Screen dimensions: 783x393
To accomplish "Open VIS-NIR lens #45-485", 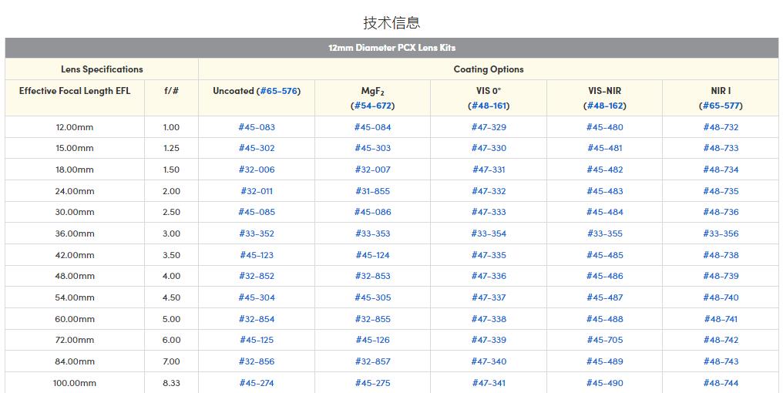I will (605, 255).
